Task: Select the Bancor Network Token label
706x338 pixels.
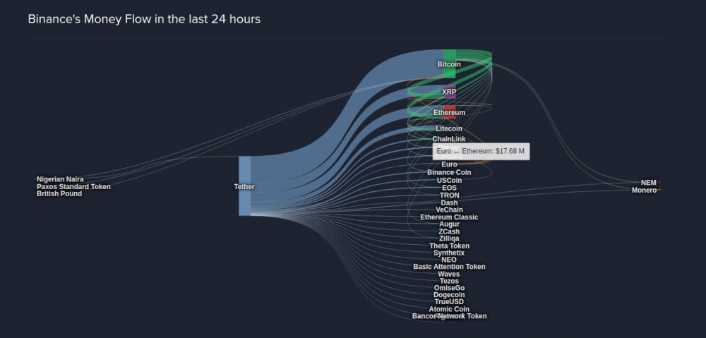Action: tap(449, 316)
